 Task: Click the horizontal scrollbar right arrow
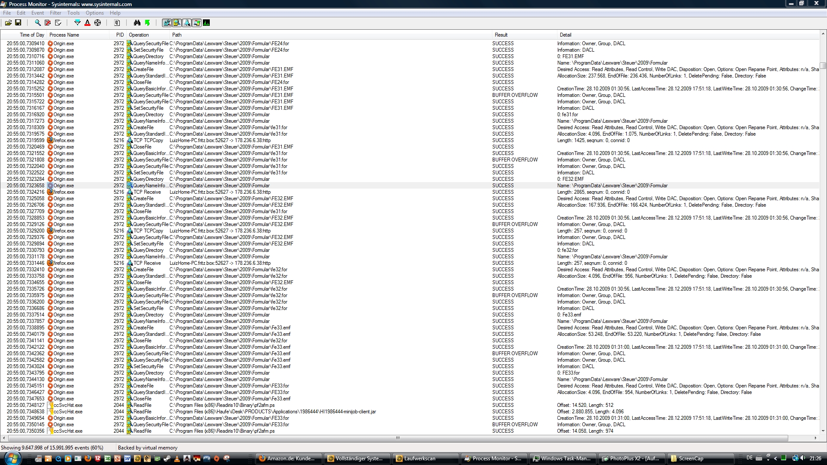(x=815, y=438)
